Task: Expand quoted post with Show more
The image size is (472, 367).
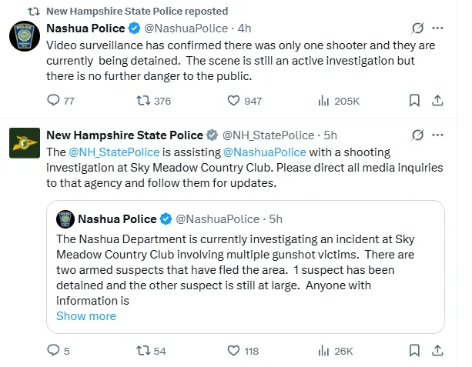Action: pos(86,316)
